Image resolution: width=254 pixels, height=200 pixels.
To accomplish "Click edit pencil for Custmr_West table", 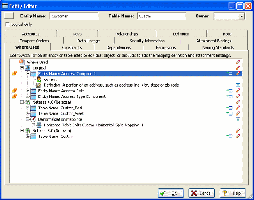I will click(x=238, y=113).
